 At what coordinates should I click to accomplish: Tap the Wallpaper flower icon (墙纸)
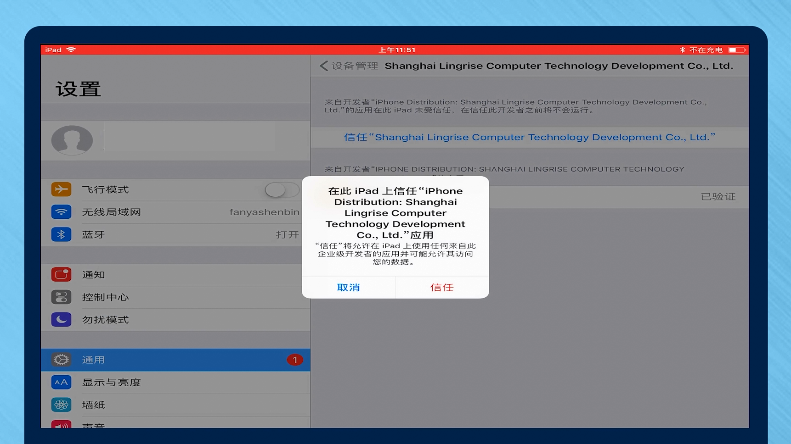point(61,405)
